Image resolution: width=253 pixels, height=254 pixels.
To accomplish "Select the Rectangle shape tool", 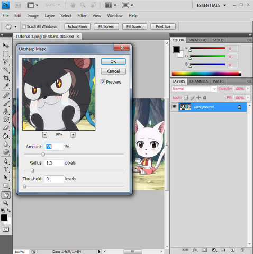I will pos(6,186).
